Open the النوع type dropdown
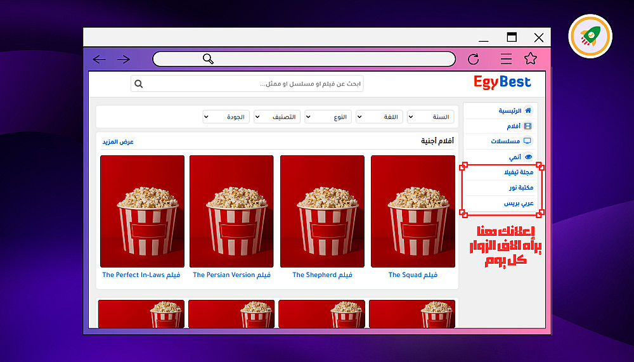634x362 pixels. [328, 117]
